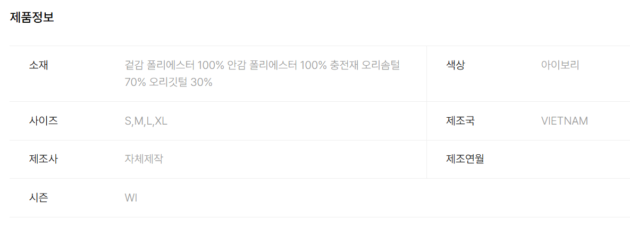Screen dimensions: 630x228
Task: Select the 사이즈 row label
Action: click(44, 121)
